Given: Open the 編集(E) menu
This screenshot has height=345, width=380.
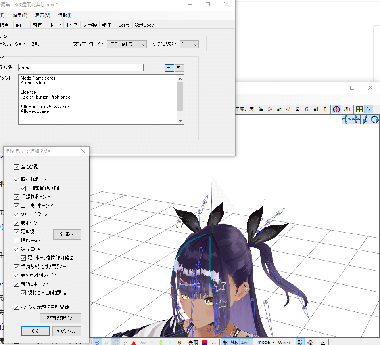Looking at the screenshot, I should click(20, 15).
